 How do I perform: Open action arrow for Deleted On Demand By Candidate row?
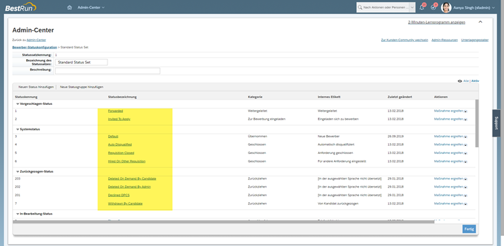tap(466, 179)
